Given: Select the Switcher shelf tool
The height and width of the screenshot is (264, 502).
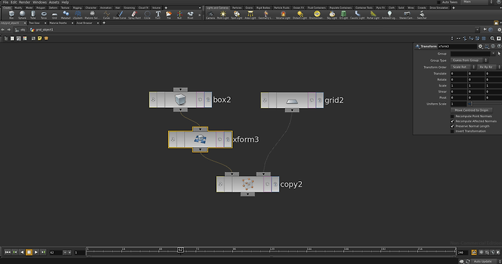Looking at the screenshot, I should click(x=422, y=15).
